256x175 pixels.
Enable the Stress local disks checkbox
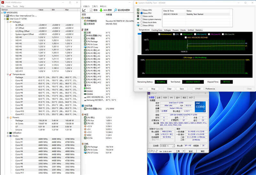pyautogui.click(x=141, y=22)
